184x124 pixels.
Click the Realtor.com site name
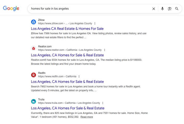click(x=45, y=46)
